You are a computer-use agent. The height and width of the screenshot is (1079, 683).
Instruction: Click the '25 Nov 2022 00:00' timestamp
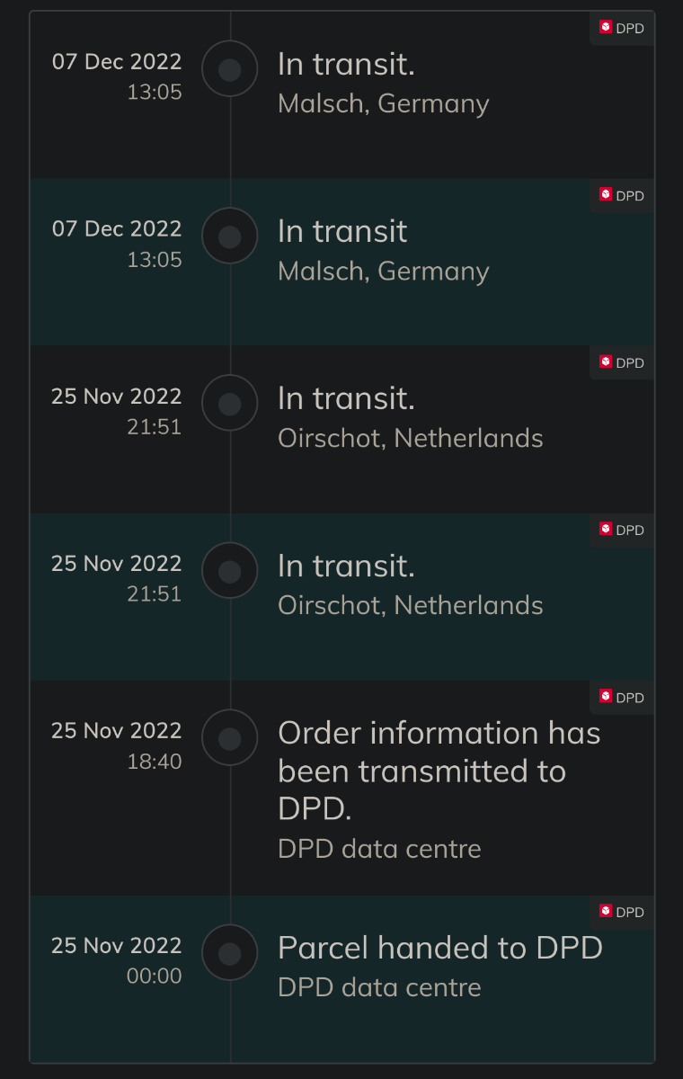coord(117,960)
